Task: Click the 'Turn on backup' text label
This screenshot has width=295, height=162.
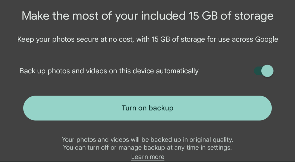Action: click(x=147, y=108)
